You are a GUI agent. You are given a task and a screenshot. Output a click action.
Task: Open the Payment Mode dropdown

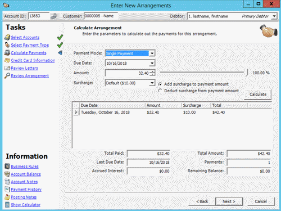click(x=152, y=53)
